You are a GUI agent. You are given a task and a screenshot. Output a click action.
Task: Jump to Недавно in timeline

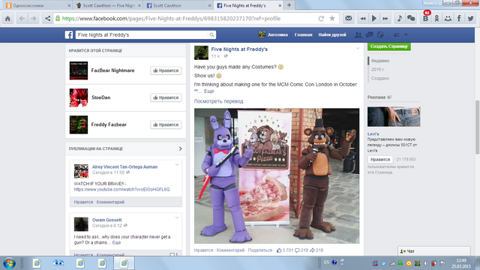(380, 61)
